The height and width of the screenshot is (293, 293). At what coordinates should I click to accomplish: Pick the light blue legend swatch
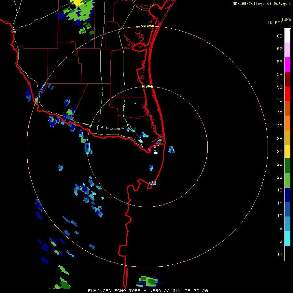[x=287, y=224]
